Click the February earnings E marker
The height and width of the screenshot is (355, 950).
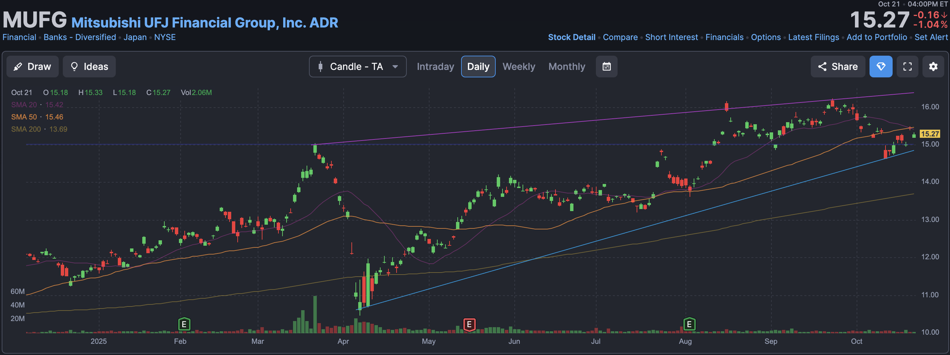[184, 324]
